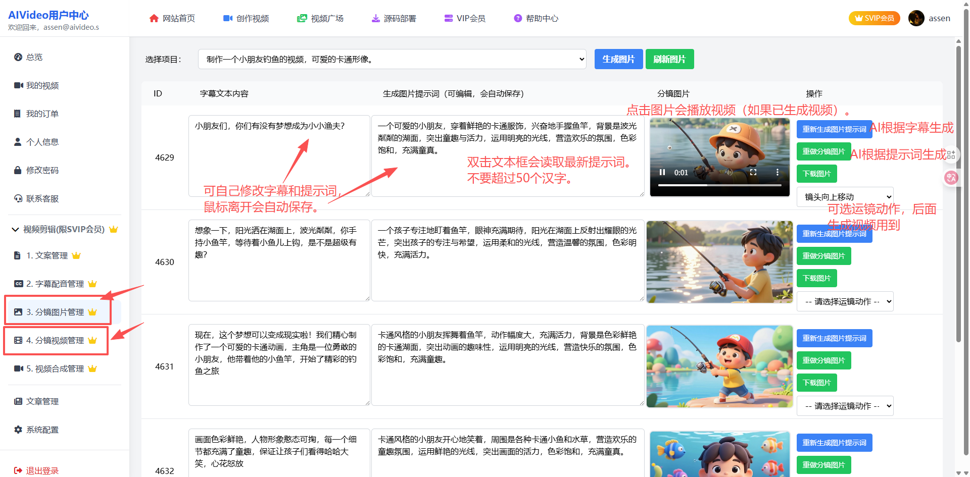The width and height of the screenshot is (970, 477).
Task: Expand the 镜头向上移动 camera motion dropdown
Action: (x=845, y=197)
